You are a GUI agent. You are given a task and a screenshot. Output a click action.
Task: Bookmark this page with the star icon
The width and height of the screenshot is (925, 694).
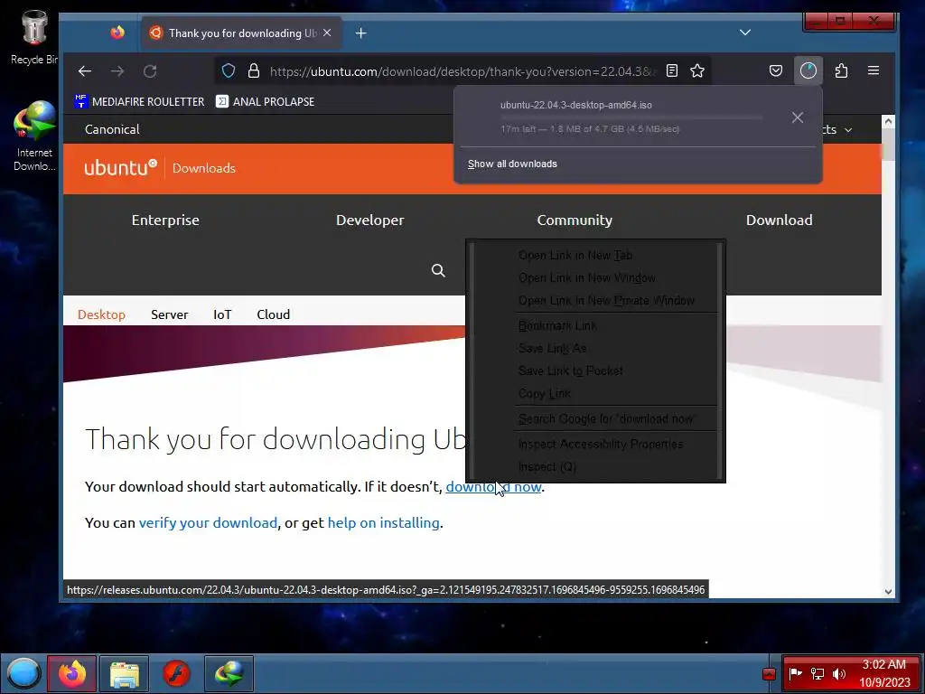[x=697, y=70]
